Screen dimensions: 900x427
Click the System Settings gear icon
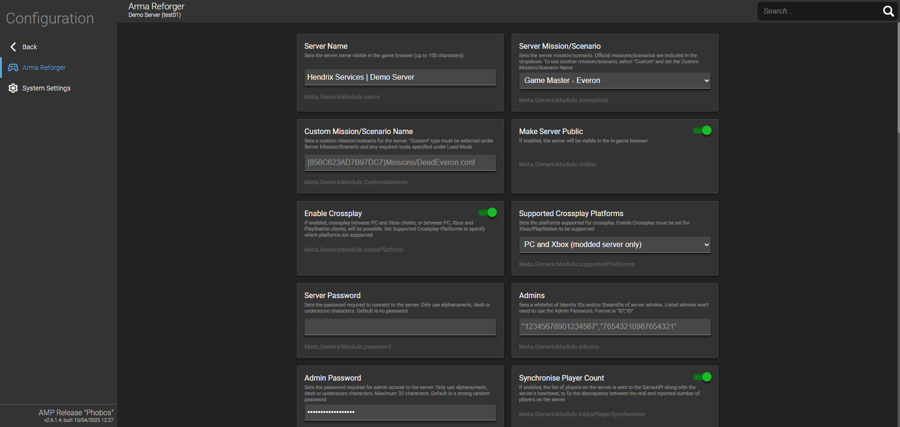pos(13,88)
